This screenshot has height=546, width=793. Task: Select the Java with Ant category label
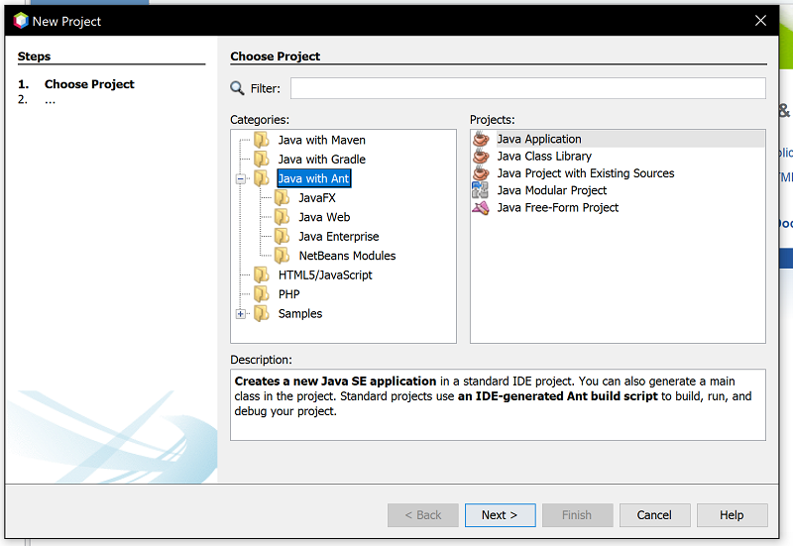click(313, 178)
